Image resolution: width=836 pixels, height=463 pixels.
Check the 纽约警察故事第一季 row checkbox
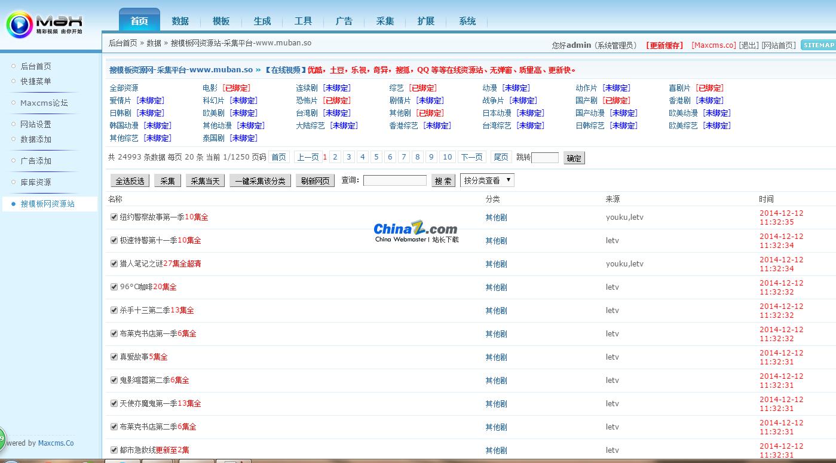point(114,217)
